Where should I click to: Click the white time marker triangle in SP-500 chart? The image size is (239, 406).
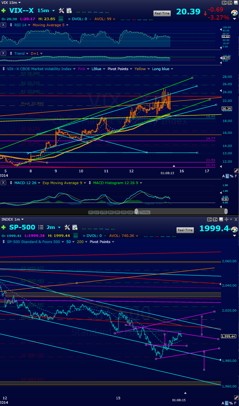pyautogui.click(x=185, y=392)
